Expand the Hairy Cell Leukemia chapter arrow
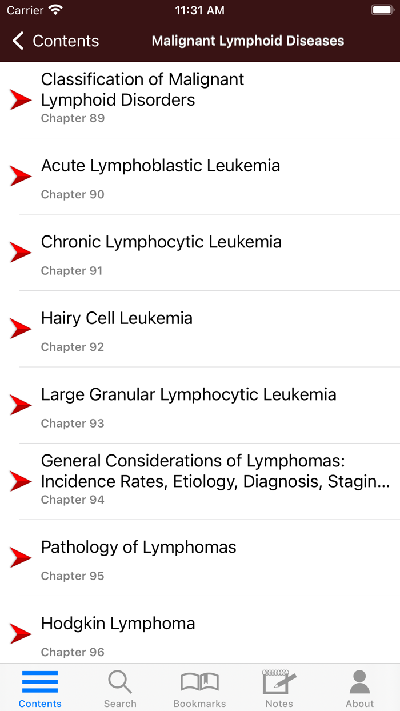Viewport: 400px width, 711px height. point(20,328)
